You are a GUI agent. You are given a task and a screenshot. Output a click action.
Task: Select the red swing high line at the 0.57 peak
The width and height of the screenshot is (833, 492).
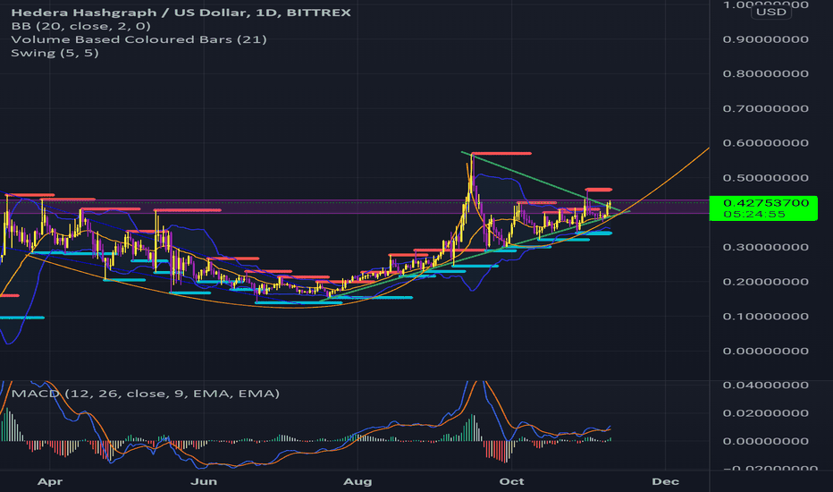coord(501,154)
